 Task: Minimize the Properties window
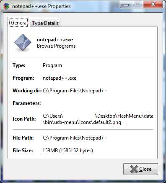(x=126, y=5)
